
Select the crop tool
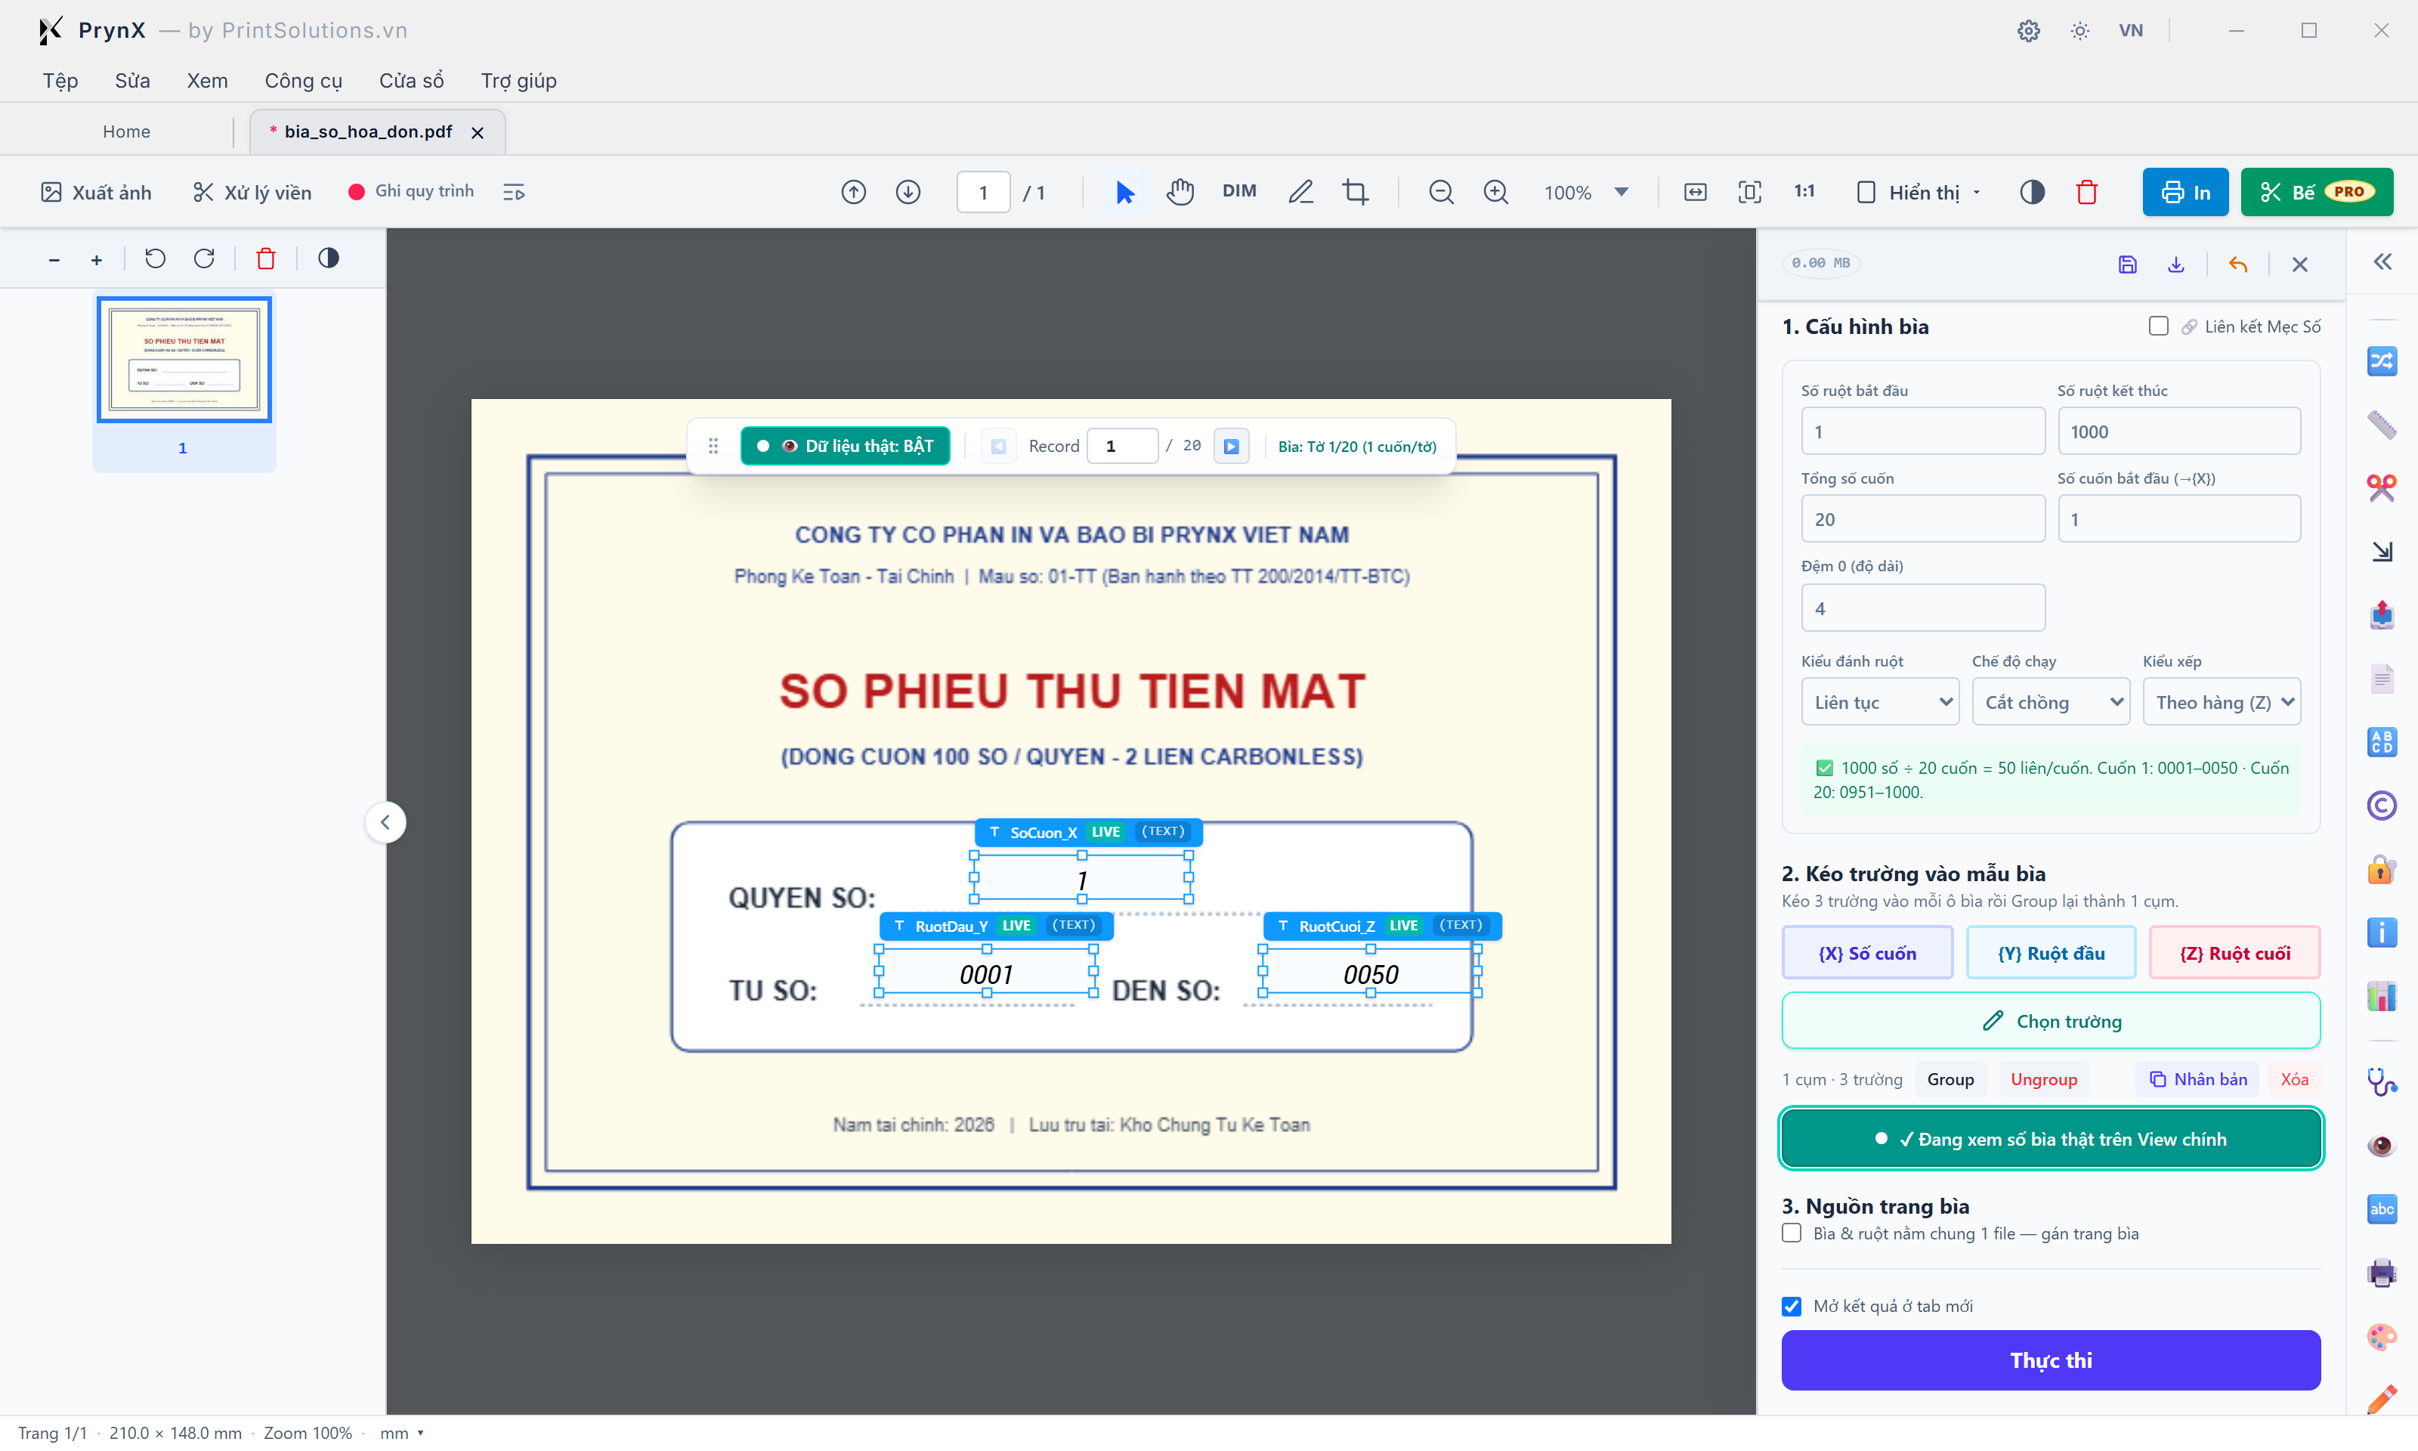1355,192
